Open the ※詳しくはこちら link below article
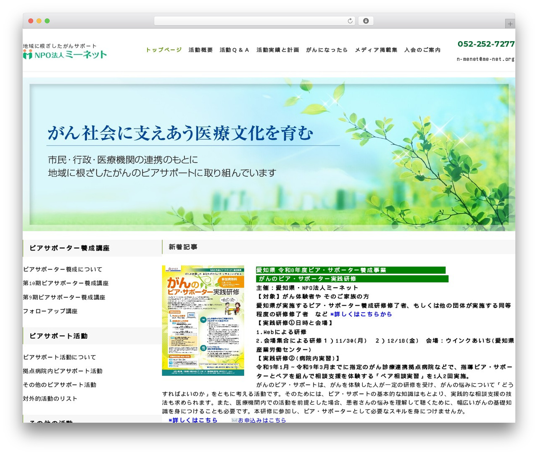This screenshot has width=538, height=455. pyautogui.click(x=193, y=420)
